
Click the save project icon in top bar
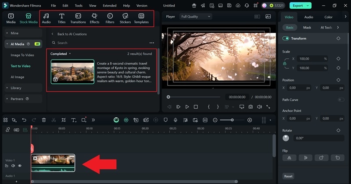(x=229, y=6)
